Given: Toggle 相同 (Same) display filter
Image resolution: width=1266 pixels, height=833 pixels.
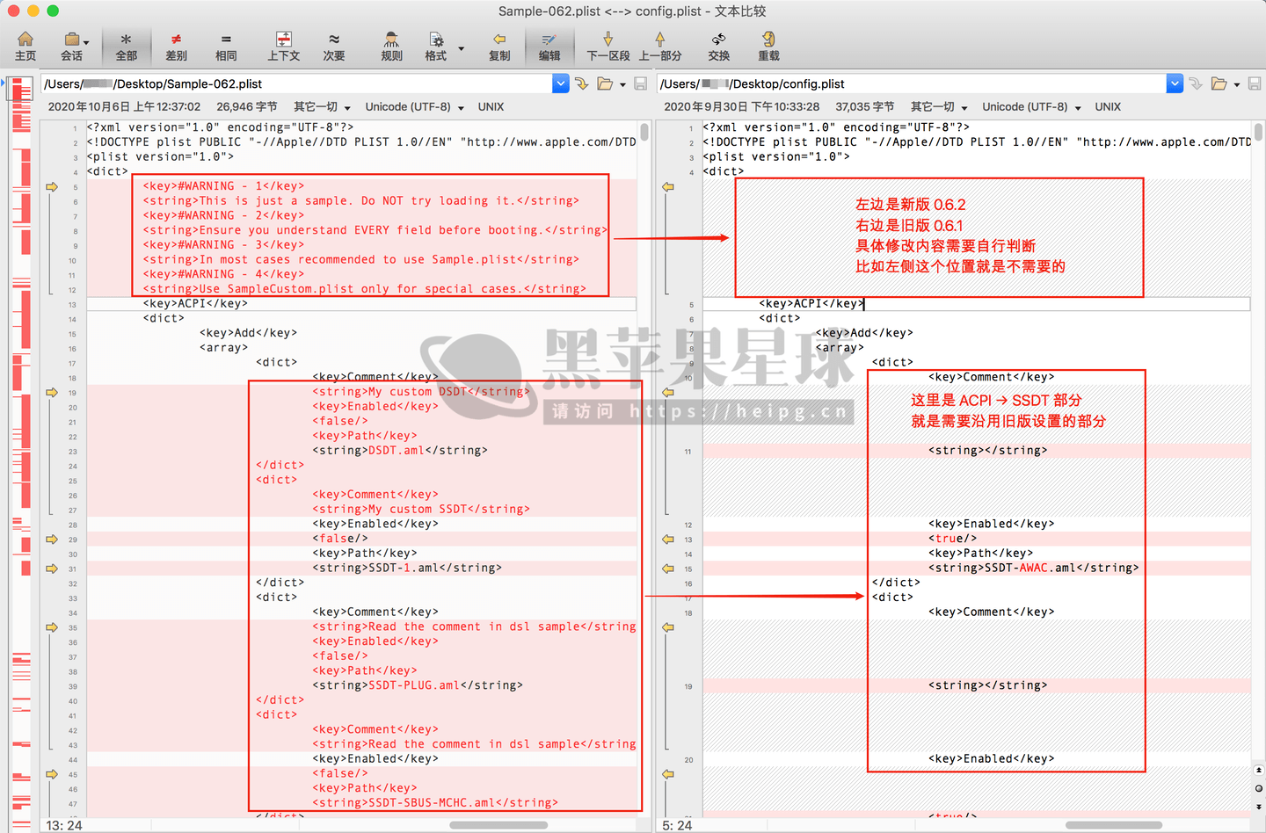Looking at the screenshot, I should click(226, 46).
